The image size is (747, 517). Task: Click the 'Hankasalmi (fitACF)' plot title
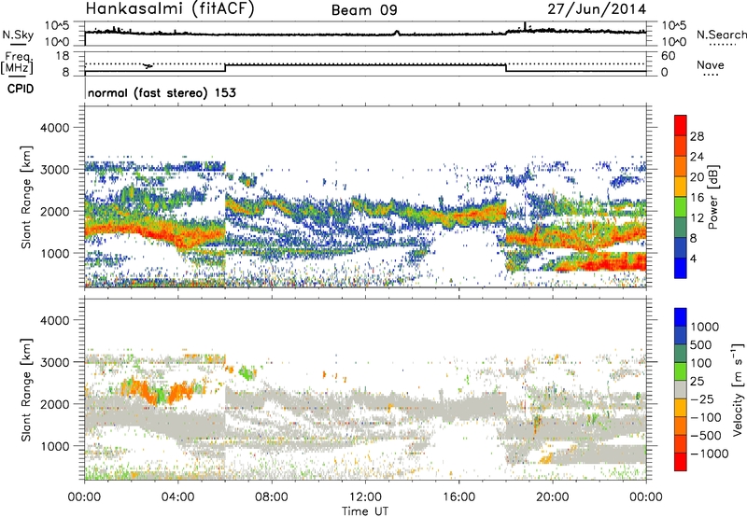click(170, 8)
